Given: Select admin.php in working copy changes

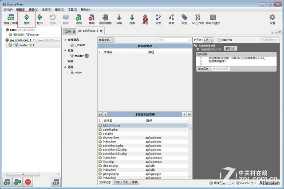Looking at the screenshot, I should point(109,129).
